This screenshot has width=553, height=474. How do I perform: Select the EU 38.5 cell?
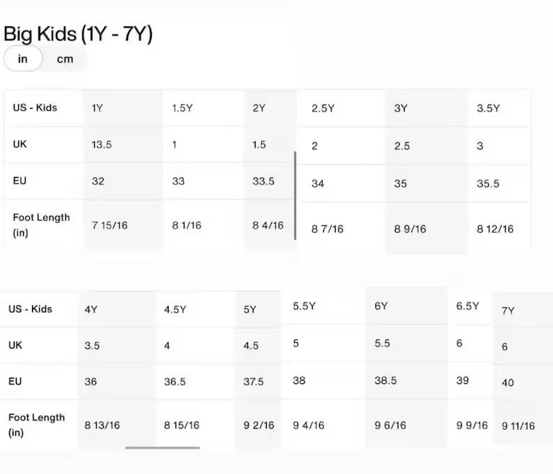[x=385, y=380]
